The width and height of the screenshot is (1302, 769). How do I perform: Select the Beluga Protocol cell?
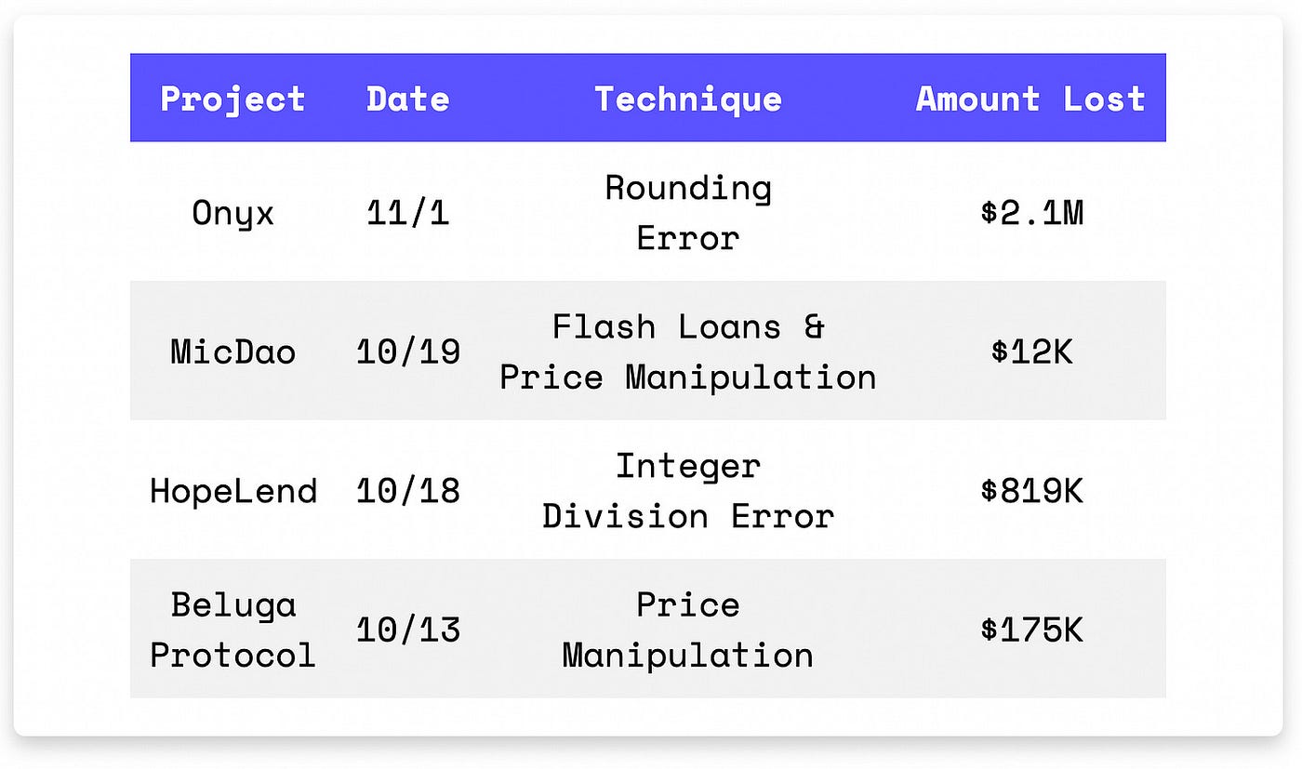232,630
